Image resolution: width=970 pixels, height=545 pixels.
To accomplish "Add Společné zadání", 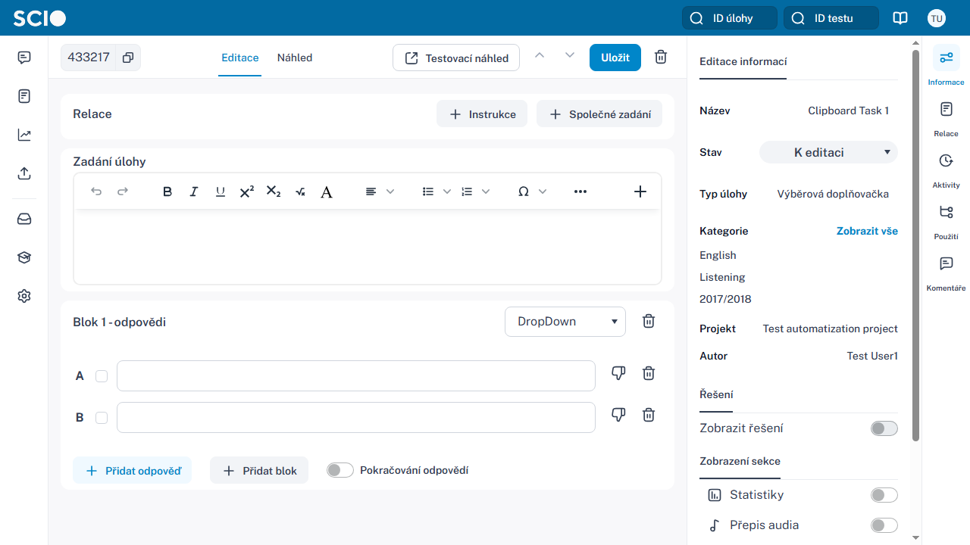I will click(599, 114).
